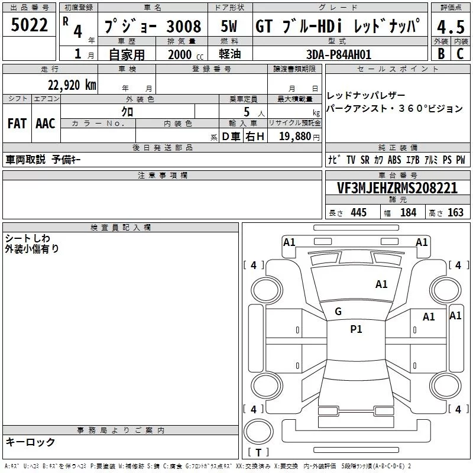
Task: Select the sales point レッドナッパレザー
Action: (366, 96)
